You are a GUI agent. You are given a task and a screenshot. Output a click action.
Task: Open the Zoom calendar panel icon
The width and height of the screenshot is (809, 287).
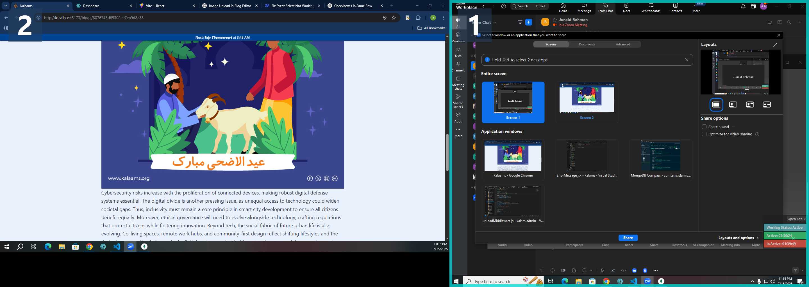(x=753, y=6)
